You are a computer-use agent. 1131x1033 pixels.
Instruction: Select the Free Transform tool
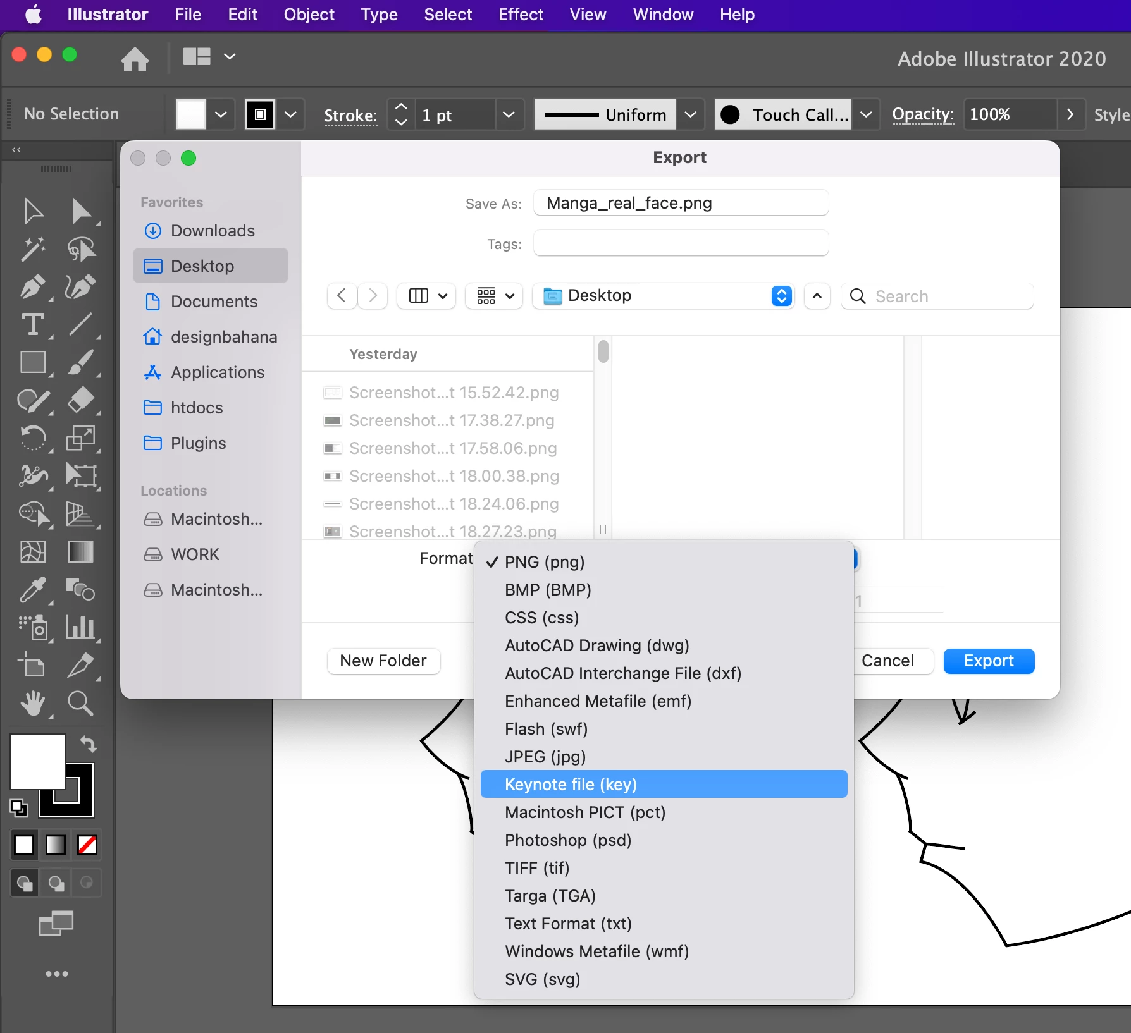[x=81, y=475]
